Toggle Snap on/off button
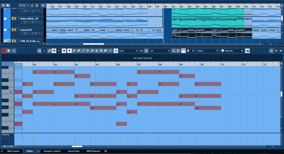The image size is (284, 154). click(x=116, y=51)
